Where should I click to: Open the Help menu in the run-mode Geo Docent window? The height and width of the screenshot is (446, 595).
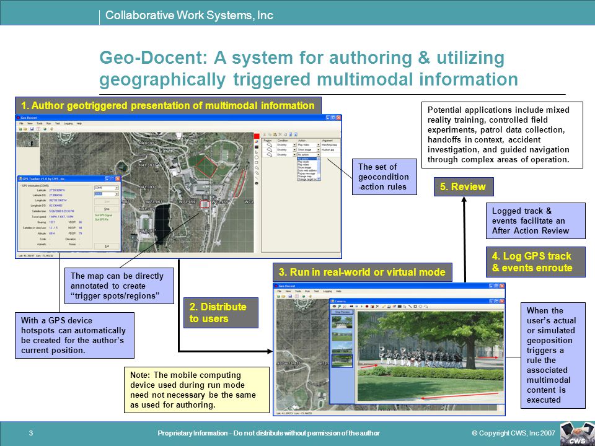(x=338, y=291)
